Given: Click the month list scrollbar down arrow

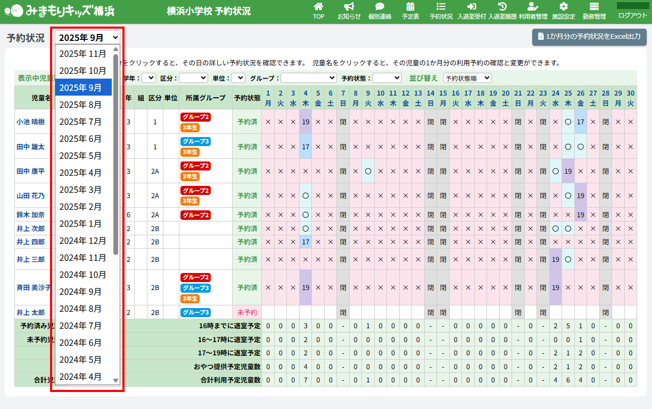Looking at the screenshot, I should [116, 380].
